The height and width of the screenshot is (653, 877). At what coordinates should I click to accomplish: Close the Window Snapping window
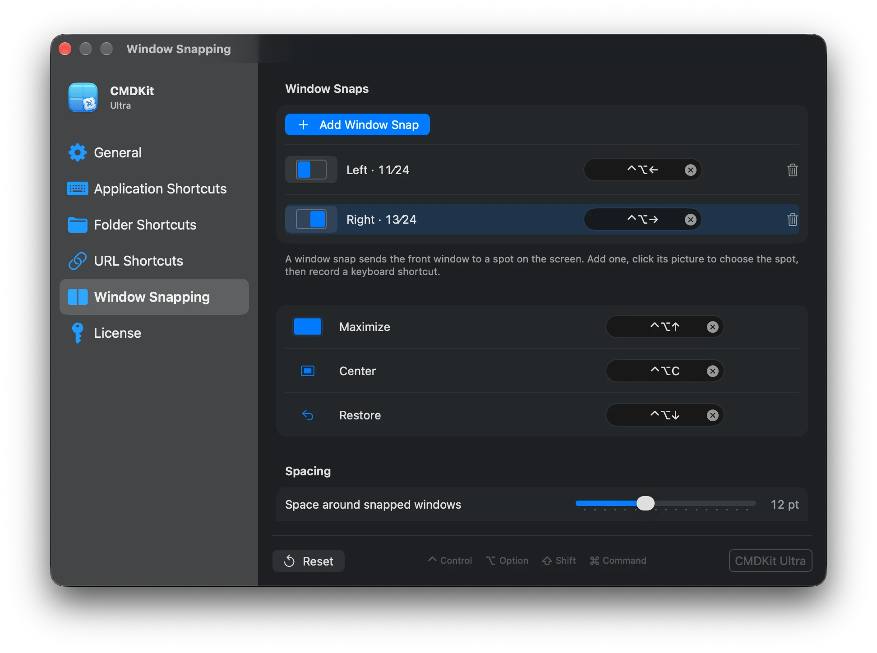pos(65,49)
